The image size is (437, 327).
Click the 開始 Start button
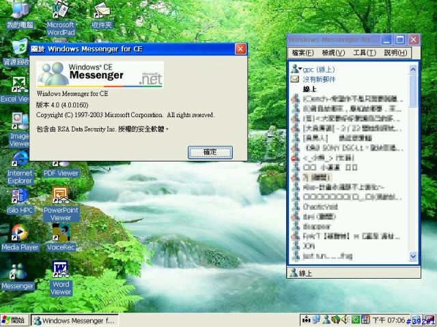[x=14, y=320]
